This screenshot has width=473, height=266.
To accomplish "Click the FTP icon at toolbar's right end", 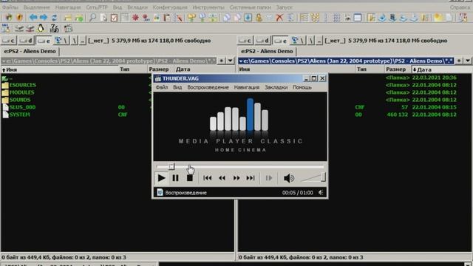I will [x=463, y=18].
